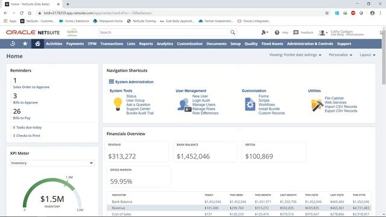Open the Shortcuts star menu

point(25,43)
